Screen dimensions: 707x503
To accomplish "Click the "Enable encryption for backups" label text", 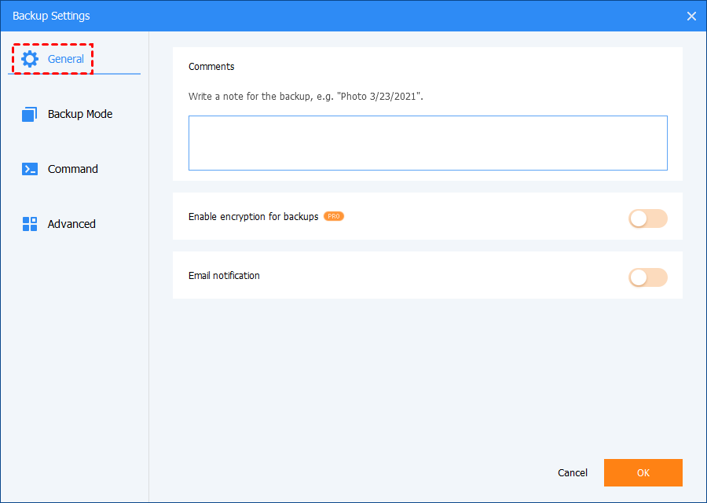I will pyautogui.click(x=253, y=216).
